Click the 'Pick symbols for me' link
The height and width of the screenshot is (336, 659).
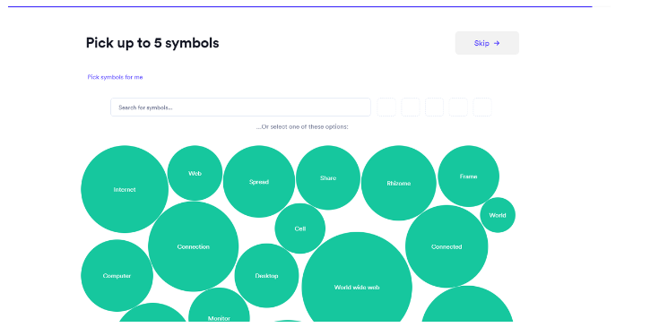tap(115, 77)
